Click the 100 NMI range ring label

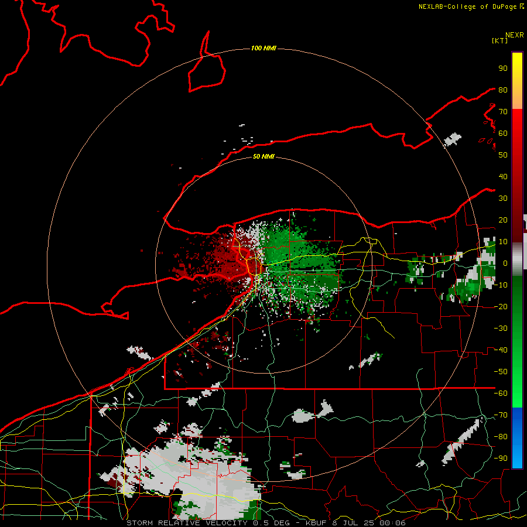coord(263,49)
